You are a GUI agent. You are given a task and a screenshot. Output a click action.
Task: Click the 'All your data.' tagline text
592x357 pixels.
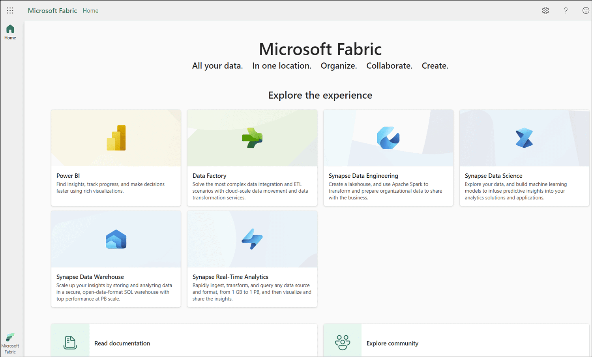tap(217, 66)
